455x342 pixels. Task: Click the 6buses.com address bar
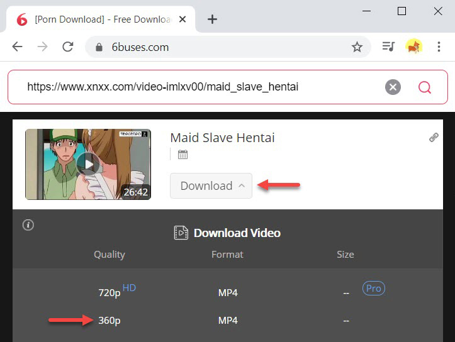(228, 47)
